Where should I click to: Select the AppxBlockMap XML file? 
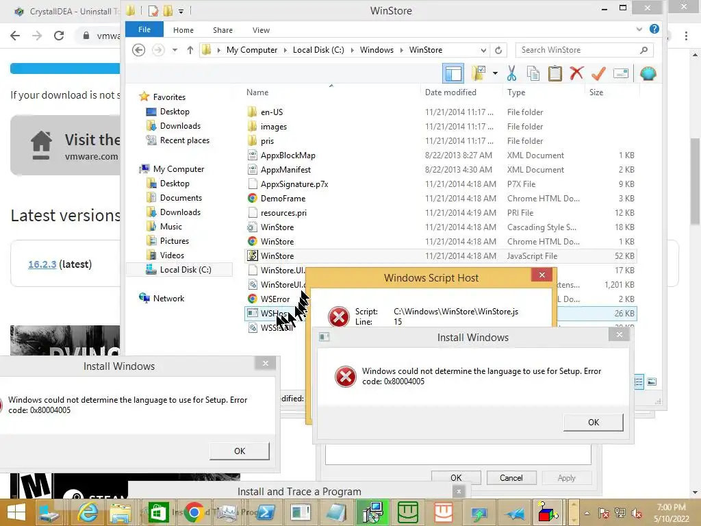pyautogui.click(x=288, y=155)
